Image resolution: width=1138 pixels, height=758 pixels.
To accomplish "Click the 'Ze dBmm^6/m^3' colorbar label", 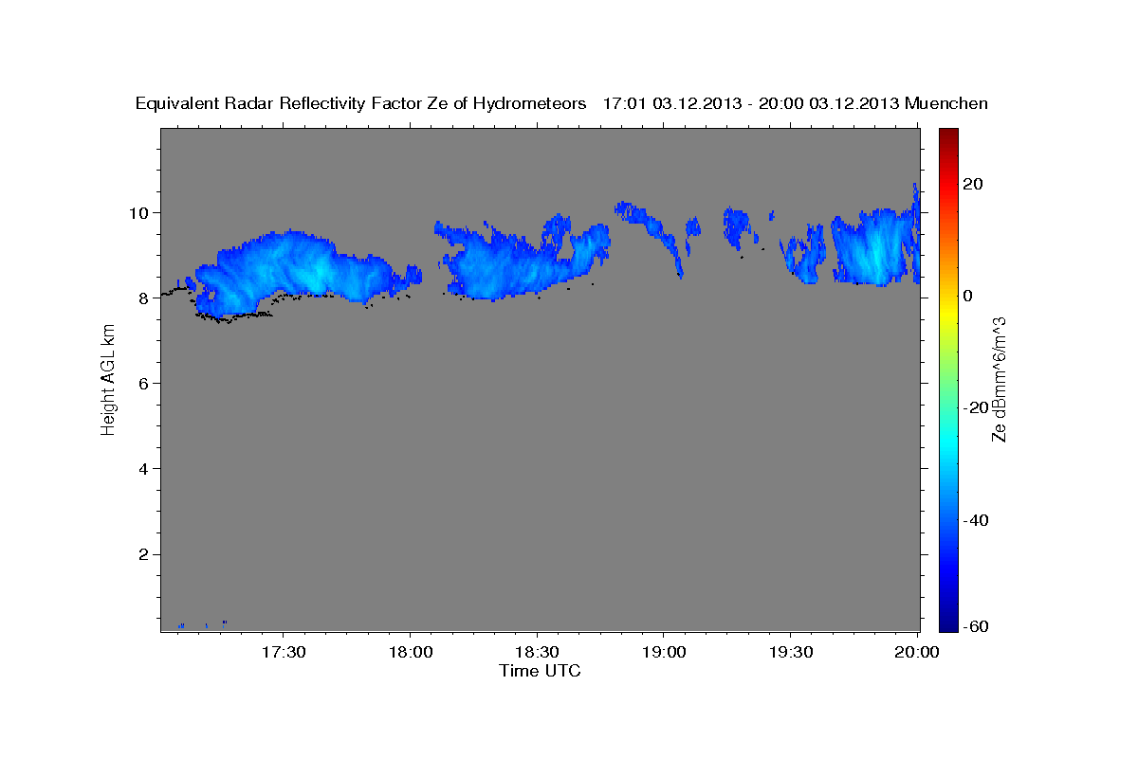I will (x=998, y=379).
